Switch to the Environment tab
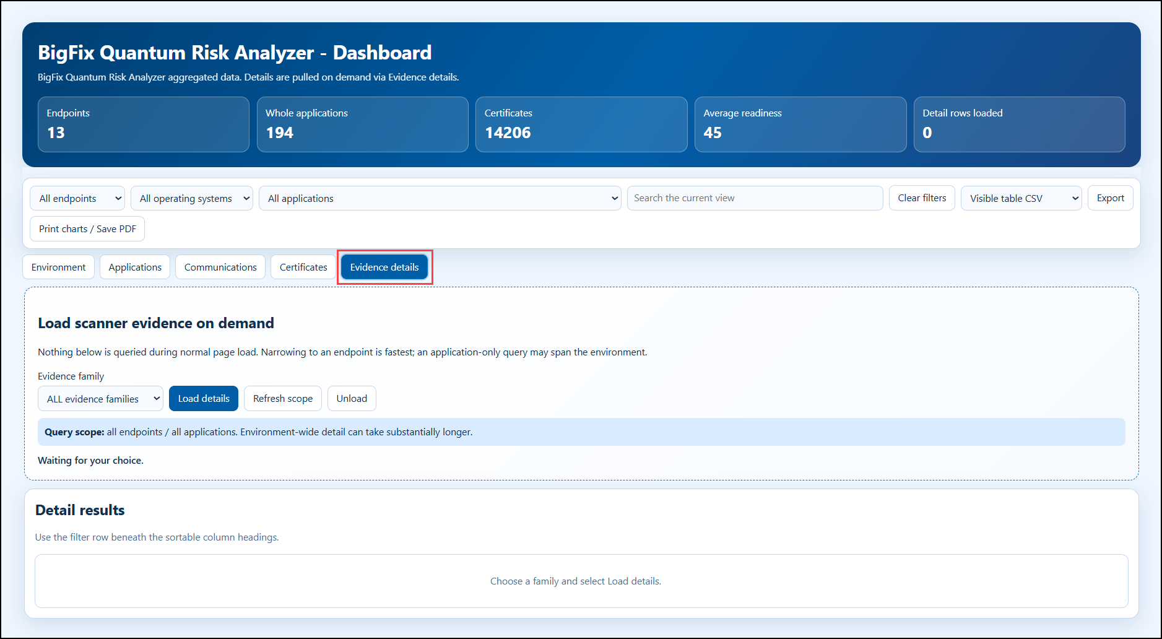The height and width of the screenshot is (639, 1162). coord(59,267)
